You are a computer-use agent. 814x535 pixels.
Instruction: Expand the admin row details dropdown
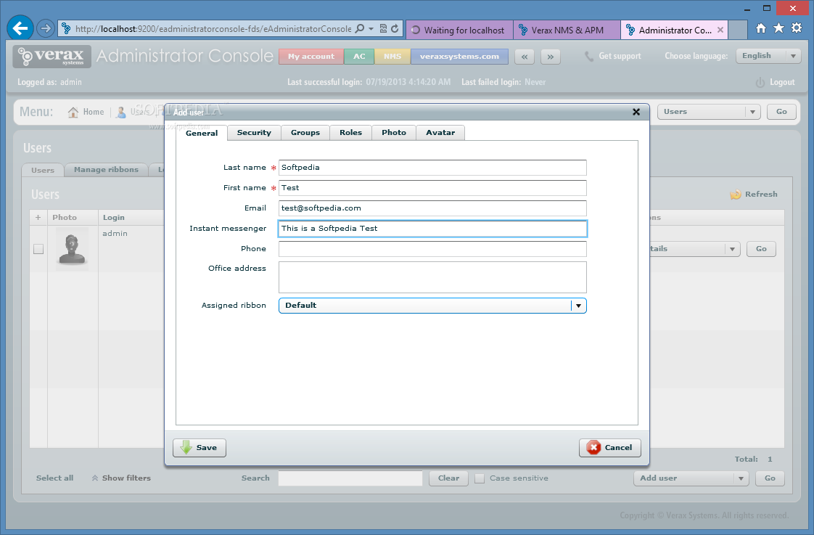tap(732, 249)
